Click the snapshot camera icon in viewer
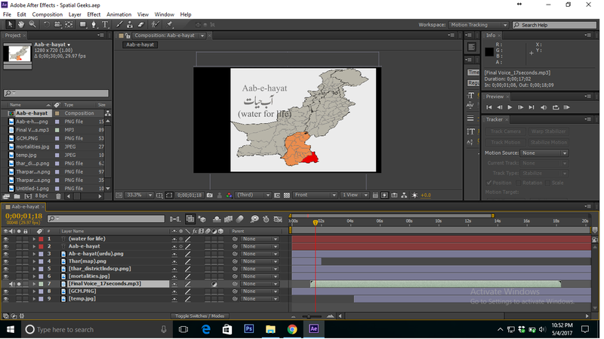This screenshot has height=339, width=604. pyautogui.click(x=209, y=195)
